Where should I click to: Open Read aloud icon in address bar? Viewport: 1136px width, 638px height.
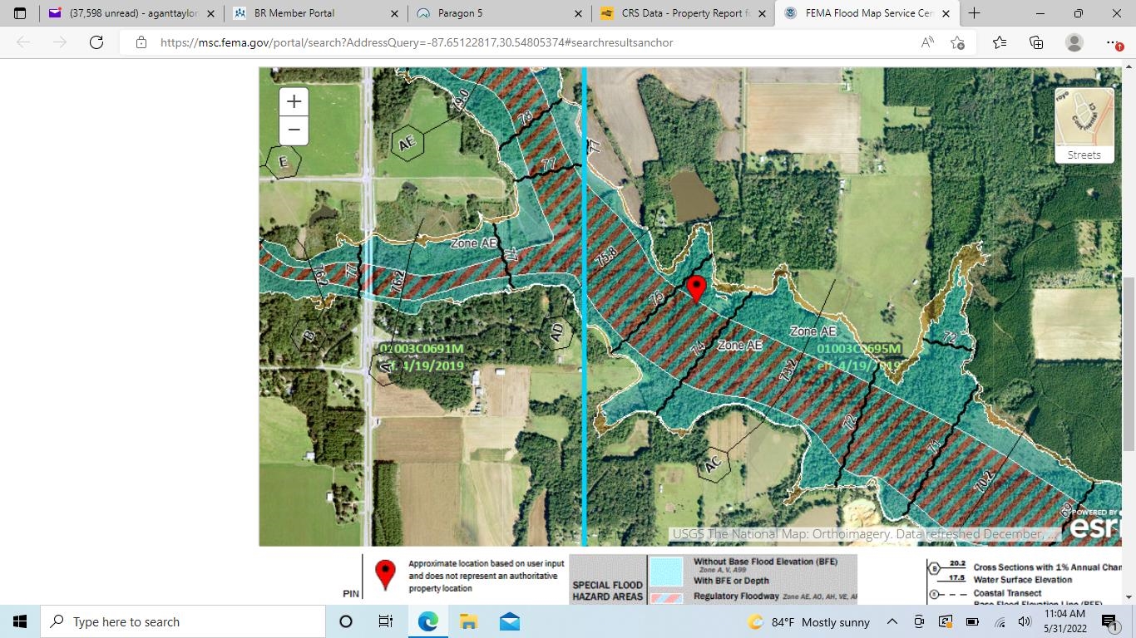click(927, 42)
